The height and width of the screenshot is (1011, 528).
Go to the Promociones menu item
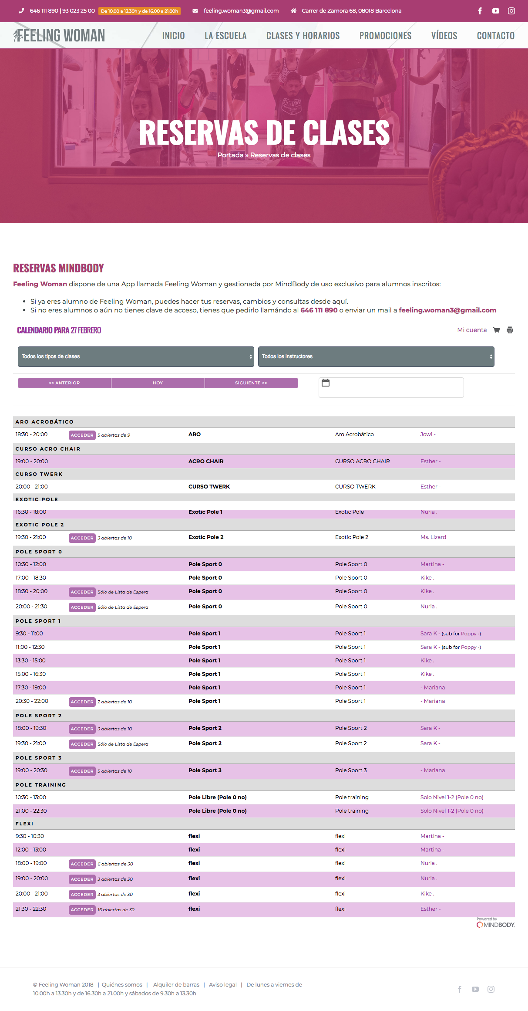385,36
